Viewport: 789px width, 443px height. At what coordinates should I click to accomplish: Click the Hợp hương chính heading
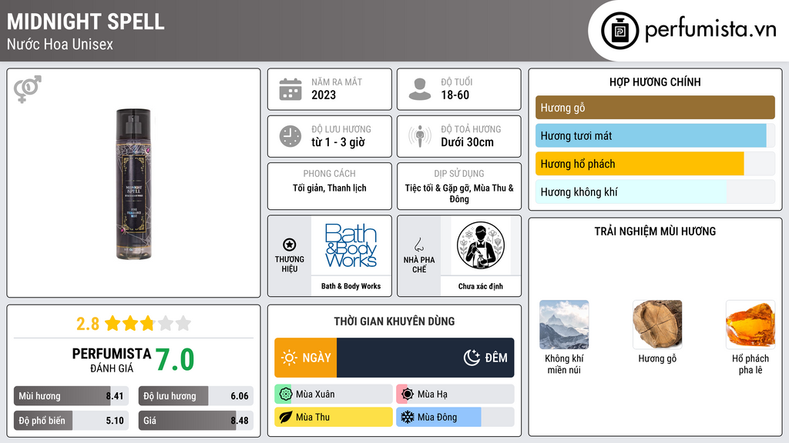point(655,82)
